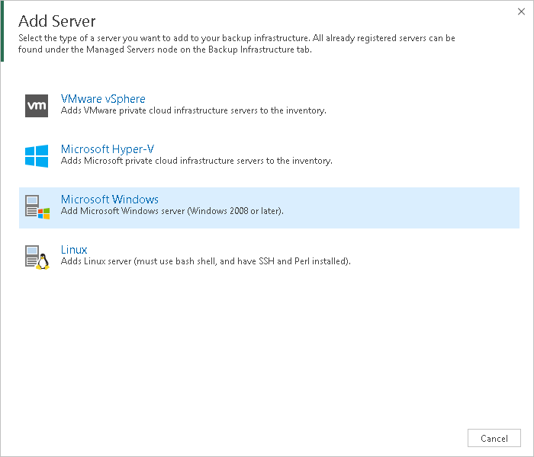Click the VMware vSphere "vm" icon
Screen dimensions: 534x457
tap(37, 106)
